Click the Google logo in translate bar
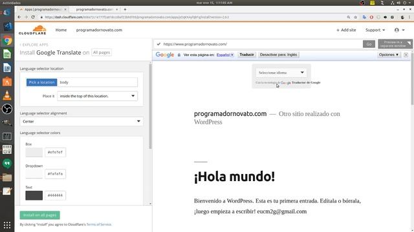The width and height of the screenshot is (414, 232). tap(165, 55)
